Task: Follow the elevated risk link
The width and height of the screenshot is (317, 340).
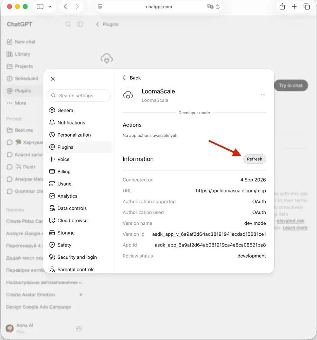Action: point(290,221)
